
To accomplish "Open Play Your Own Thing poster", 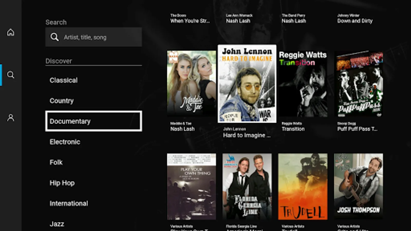I will pos(192,187).
